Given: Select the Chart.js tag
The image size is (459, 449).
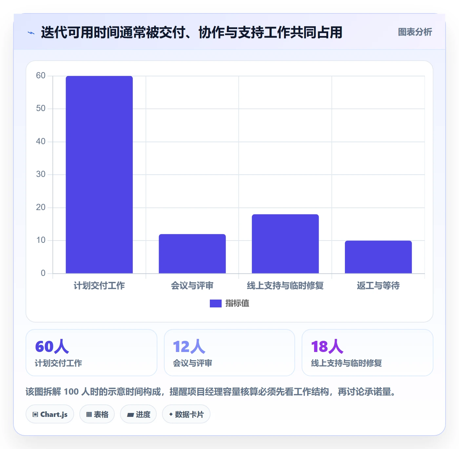Looking at the screenshot, I should click(50, 414).
